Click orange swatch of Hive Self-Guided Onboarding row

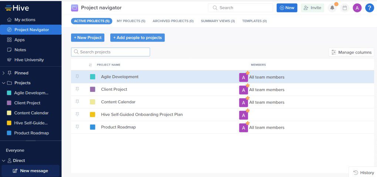click(x=92, y=114)
